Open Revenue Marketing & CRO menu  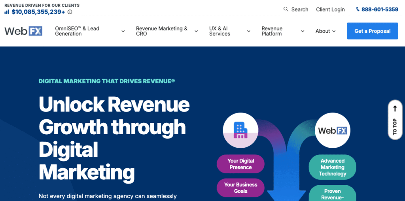point(162,31)
